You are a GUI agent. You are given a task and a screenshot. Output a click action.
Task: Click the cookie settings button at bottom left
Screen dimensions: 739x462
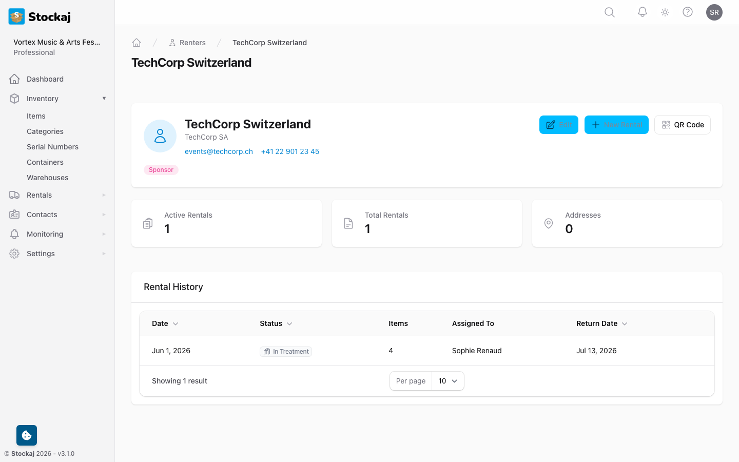pyautogui.click(x=26, y=435)
